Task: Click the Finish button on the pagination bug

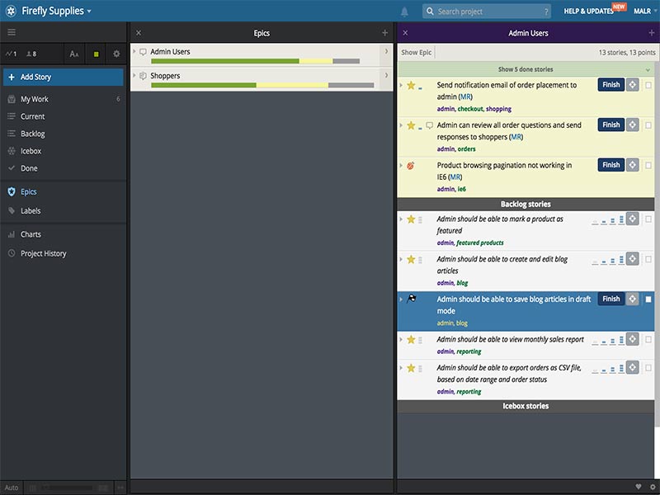Action: pos(610,164)
